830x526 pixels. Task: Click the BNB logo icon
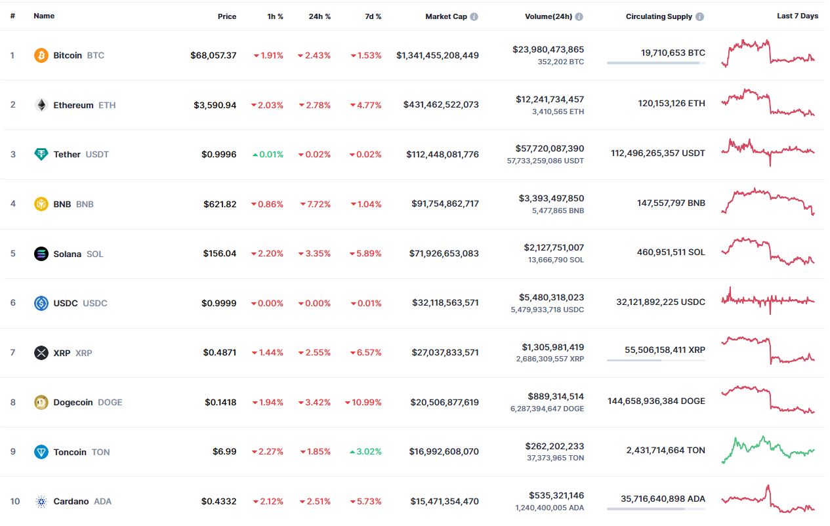(x=41, y=204)
